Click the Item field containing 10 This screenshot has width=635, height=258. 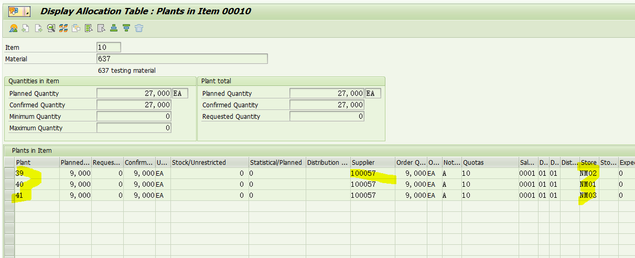coord(109,47)
